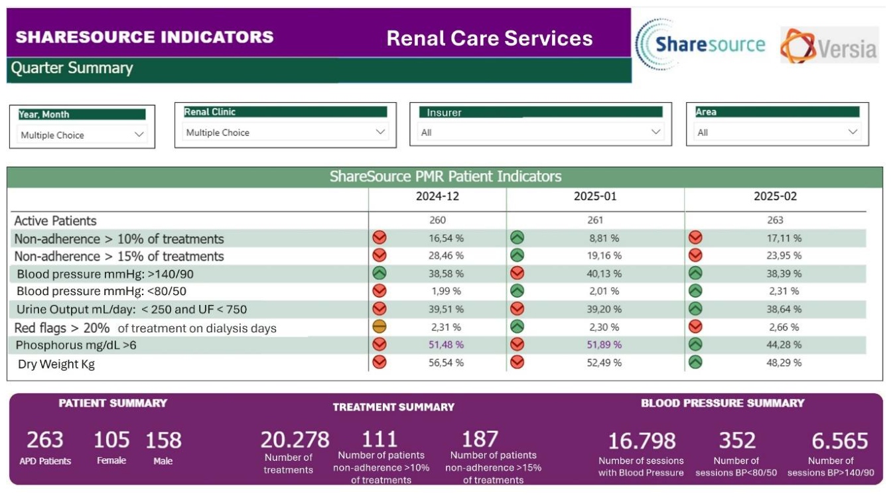Expand the Area filter dropdown
Image resolution: width=891 pixels, height=498 pixels.
pos(778,132)
